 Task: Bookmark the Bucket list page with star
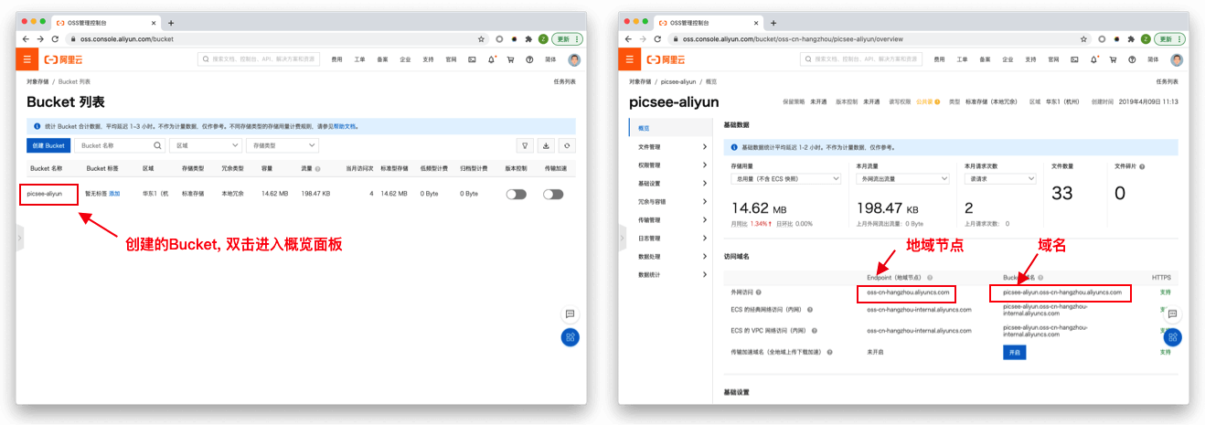click(x=482, y=39)
